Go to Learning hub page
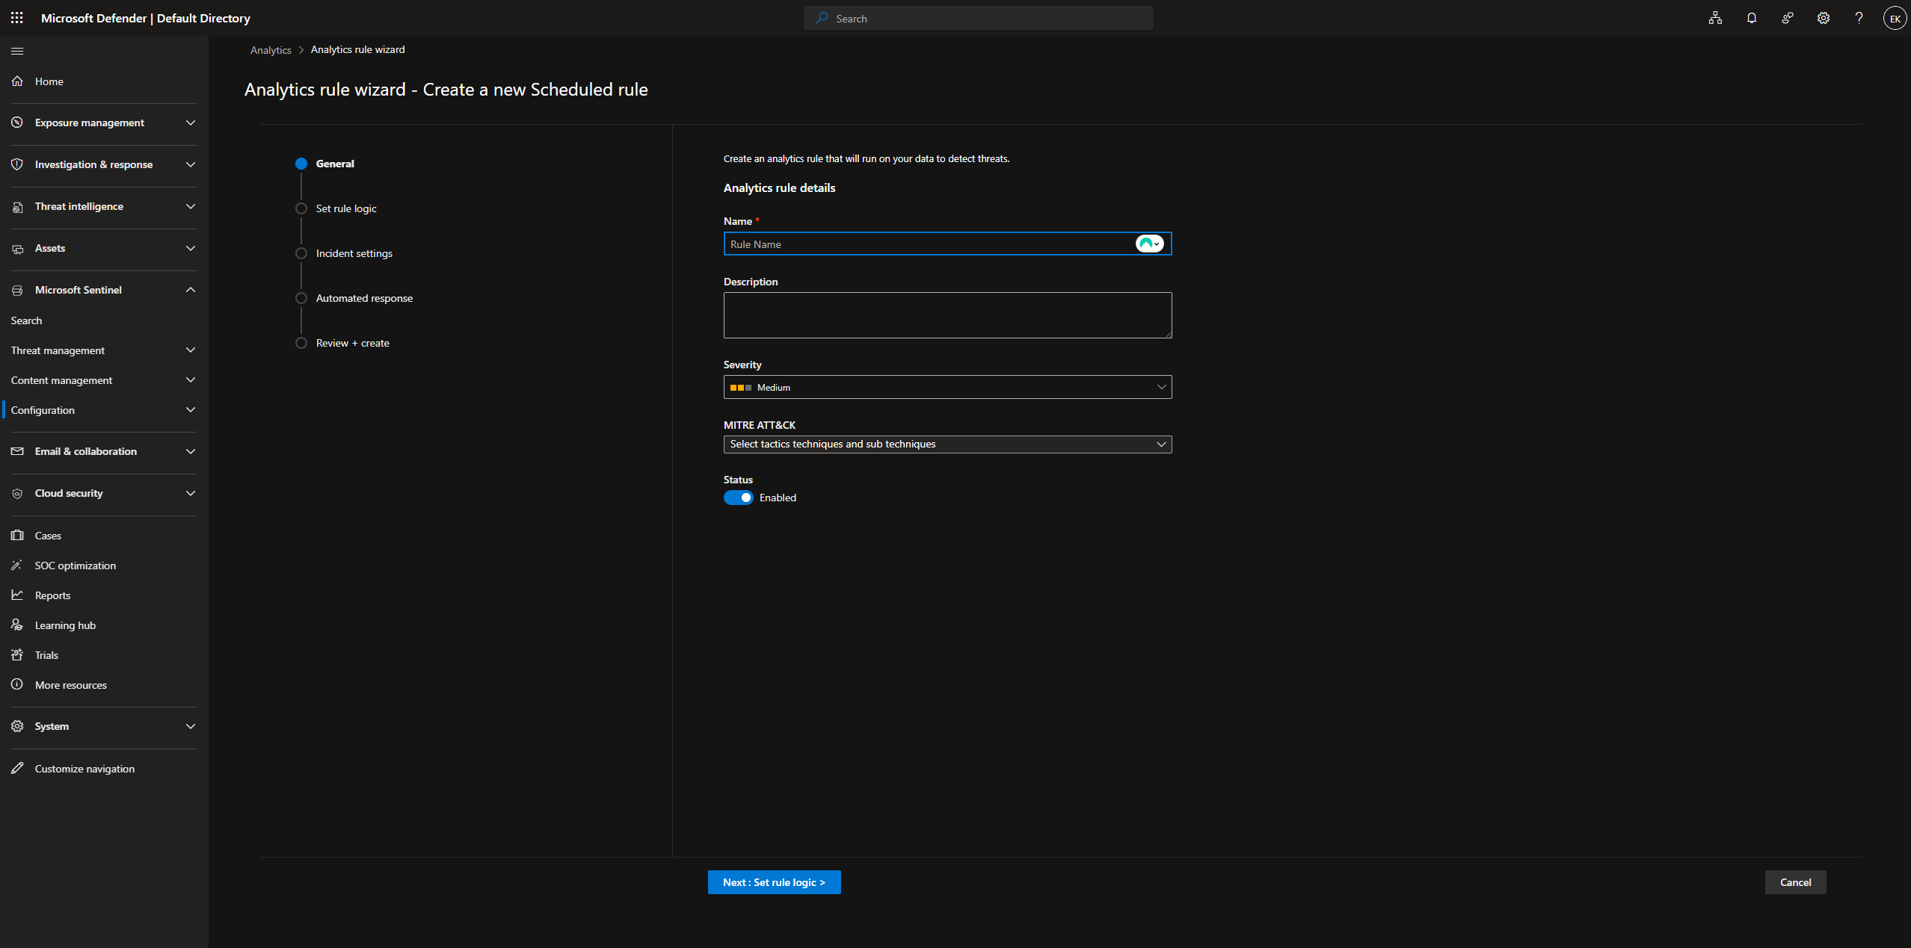This screenshot has width=1911, height=948. tap(65, 625)
